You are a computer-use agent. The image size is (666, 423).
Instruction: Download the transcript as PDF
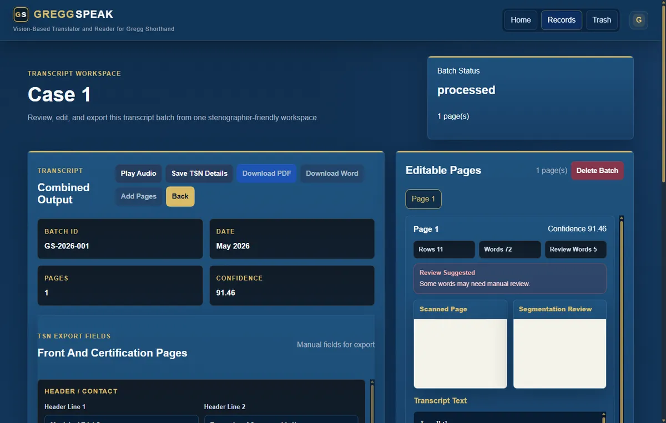click(x=267, y=174)
